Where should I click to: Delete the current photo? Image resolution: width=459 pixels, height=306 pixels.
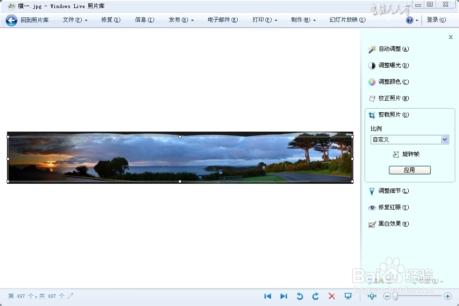(x=332, y=296)
